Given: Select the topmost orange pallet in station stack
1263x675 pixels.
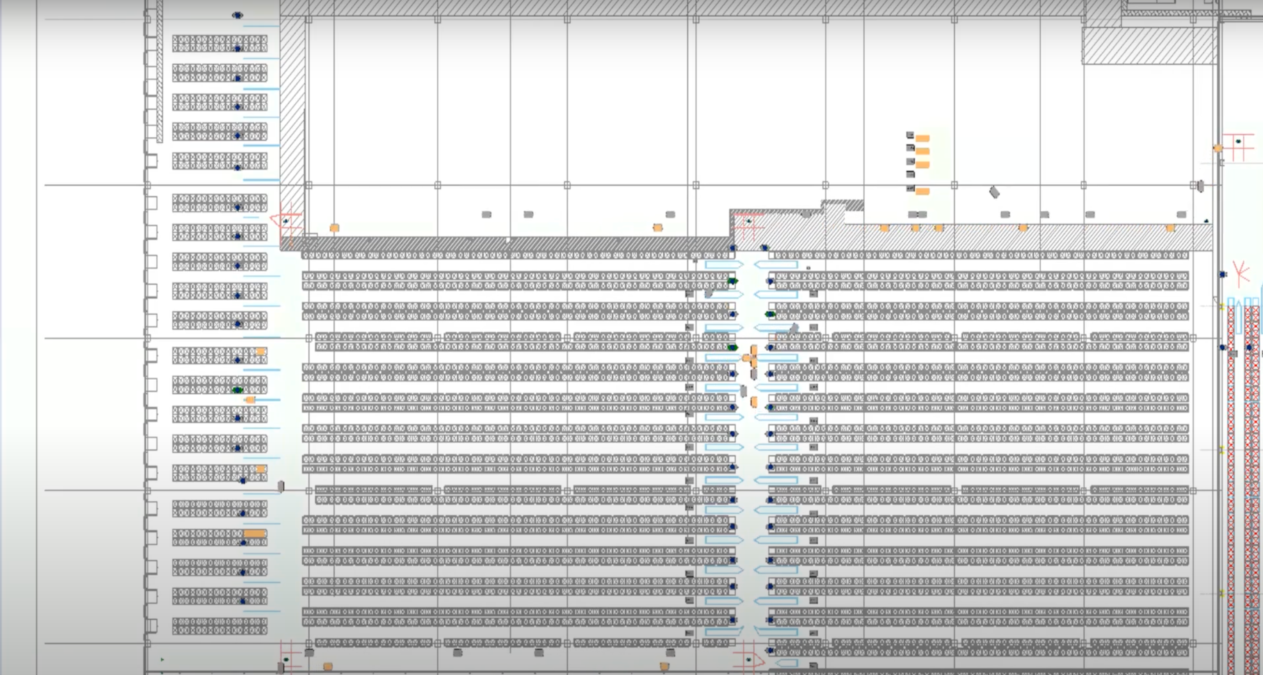Looking at the screenshot, I should 922,138.
